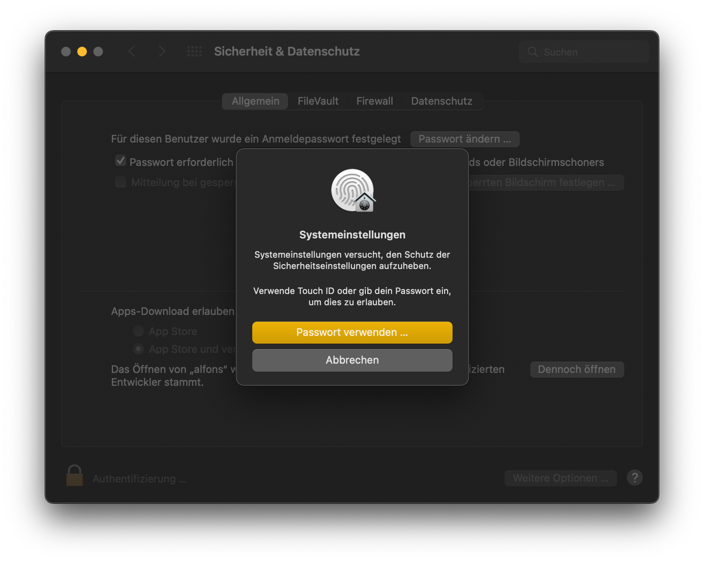The width and height of the screenshot is (704, 563).
Task: Select App Store und verifizierte Entwickler option
Action: tap(138, 349)
